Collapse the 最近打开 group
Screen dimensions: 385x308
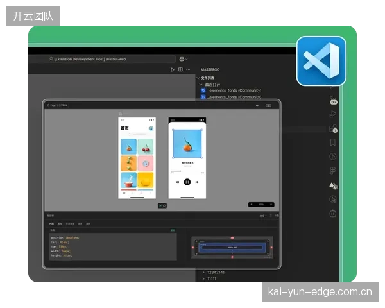click(201, 85)
